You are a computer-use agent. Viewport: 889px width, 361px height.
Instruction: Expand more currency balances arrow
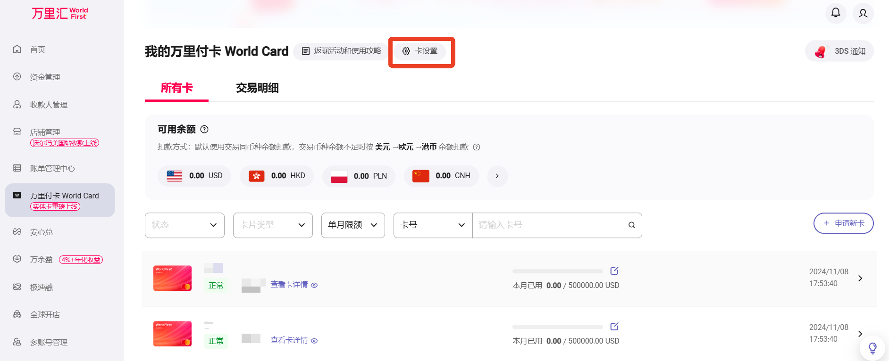(x=497, y=176)
